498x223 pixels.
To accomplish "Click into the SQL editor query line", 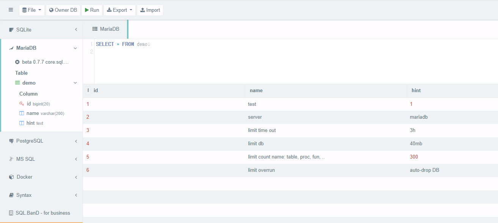I will coord(123,44).
